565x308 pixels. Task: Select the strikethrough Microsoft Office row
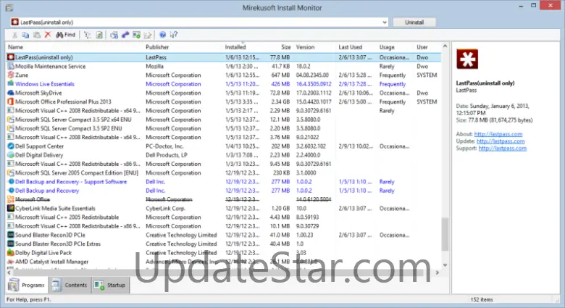point(223,199)
